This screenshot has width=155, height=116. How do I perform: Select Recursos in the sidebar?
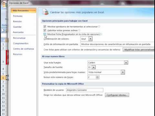click(x=17, y=54)
